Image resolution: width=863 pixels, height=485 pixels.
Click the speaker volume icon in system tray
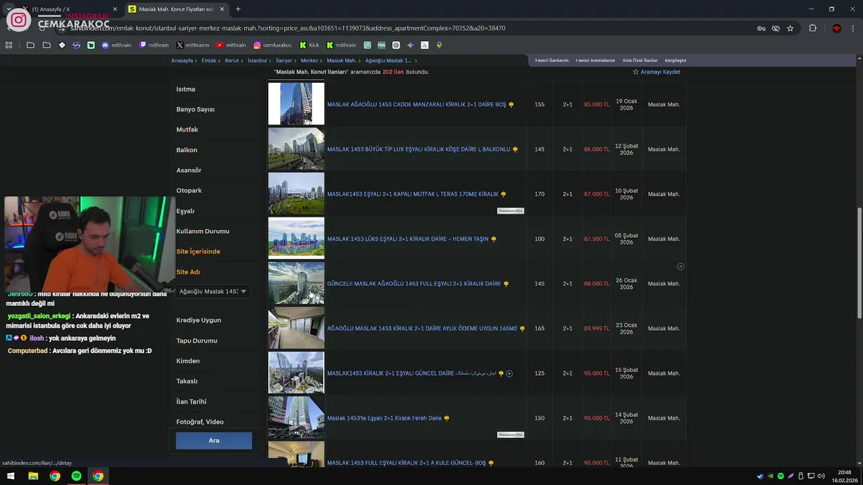coord(821,476)
